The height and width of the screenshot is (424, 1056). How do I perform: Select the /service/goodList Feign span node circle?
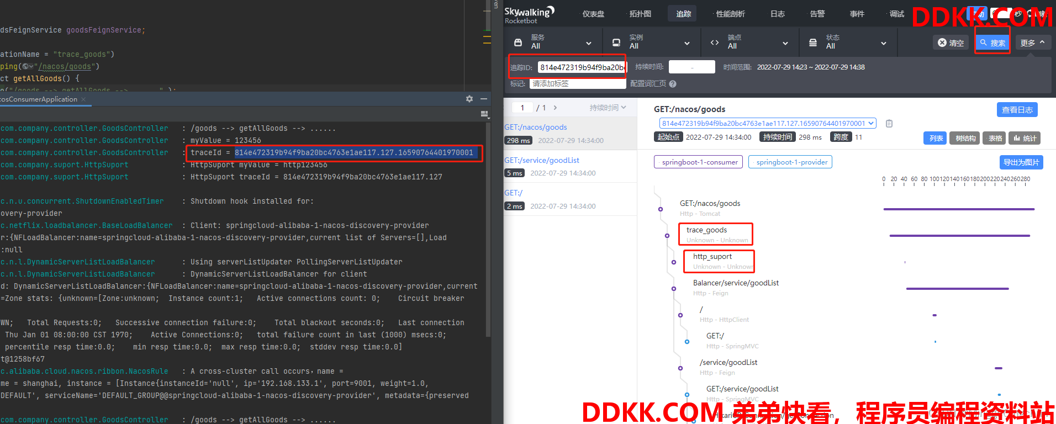[x=680, y=368]
